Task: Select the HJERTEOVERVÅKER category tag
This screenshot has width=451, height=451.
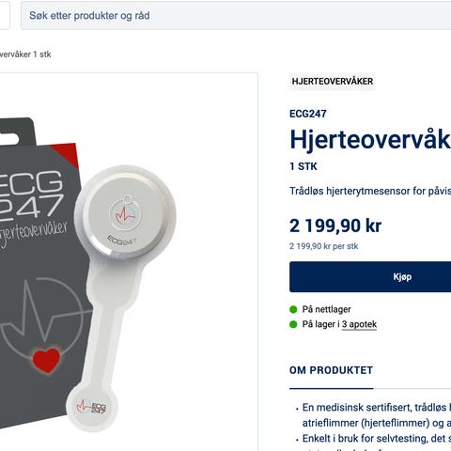Action: pyautogui.click(x=333, y=82)
